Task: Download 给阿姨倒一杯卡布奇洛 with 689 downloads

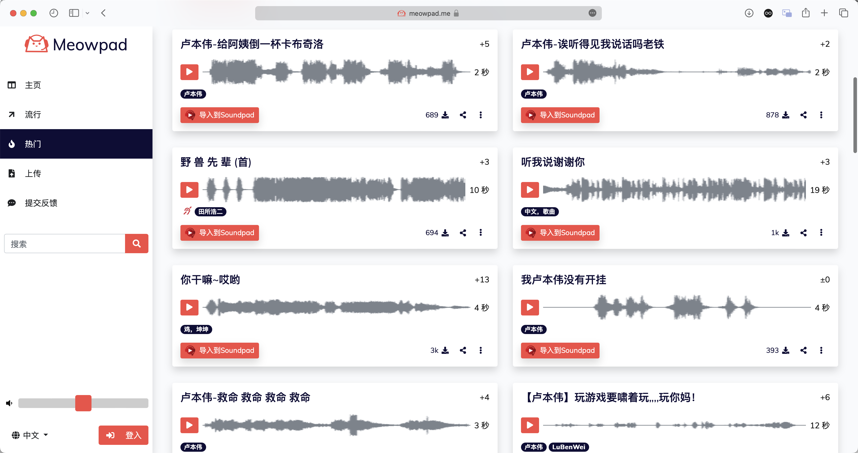Action: 445,115
